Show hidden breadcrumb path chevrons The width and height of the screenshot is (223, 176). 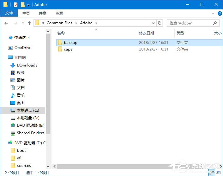(x=43, y=23)
